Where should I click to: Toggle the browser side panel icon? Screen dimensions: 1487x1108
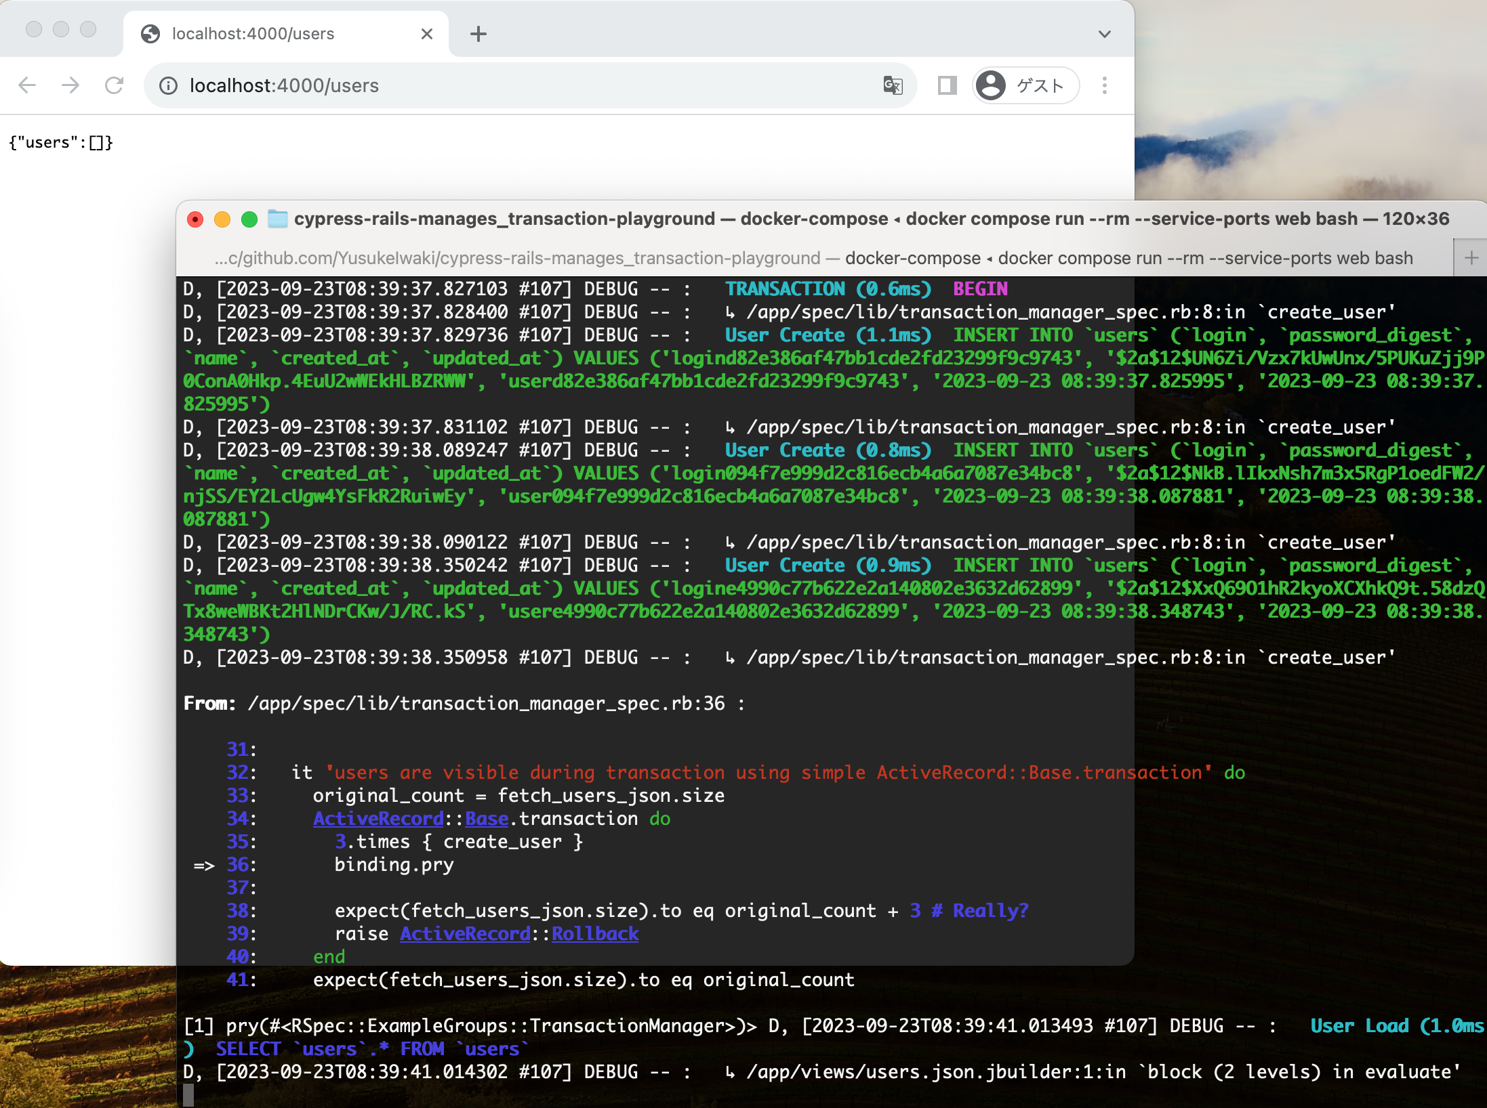tap(947, 85)
